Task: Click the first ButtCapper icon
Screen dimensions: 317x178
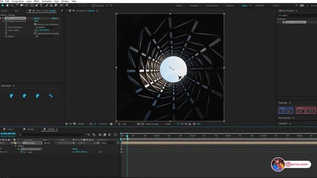Action: pyautogui.click(x=11, y=96)
